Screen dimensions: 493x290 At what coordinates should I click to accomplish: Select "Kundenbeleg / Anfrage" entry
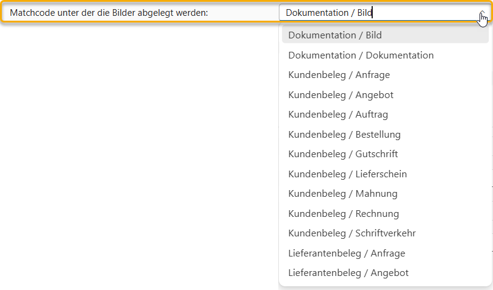[x=339, y=75]
